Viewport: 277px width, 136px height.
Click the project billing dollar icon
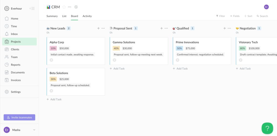pos(76,7)
